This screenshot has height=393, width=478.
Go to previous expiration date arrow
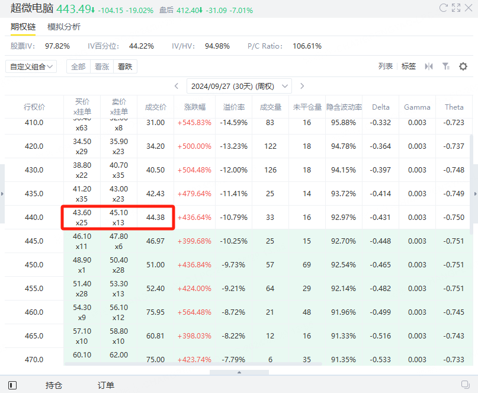(x=176, y=86)
